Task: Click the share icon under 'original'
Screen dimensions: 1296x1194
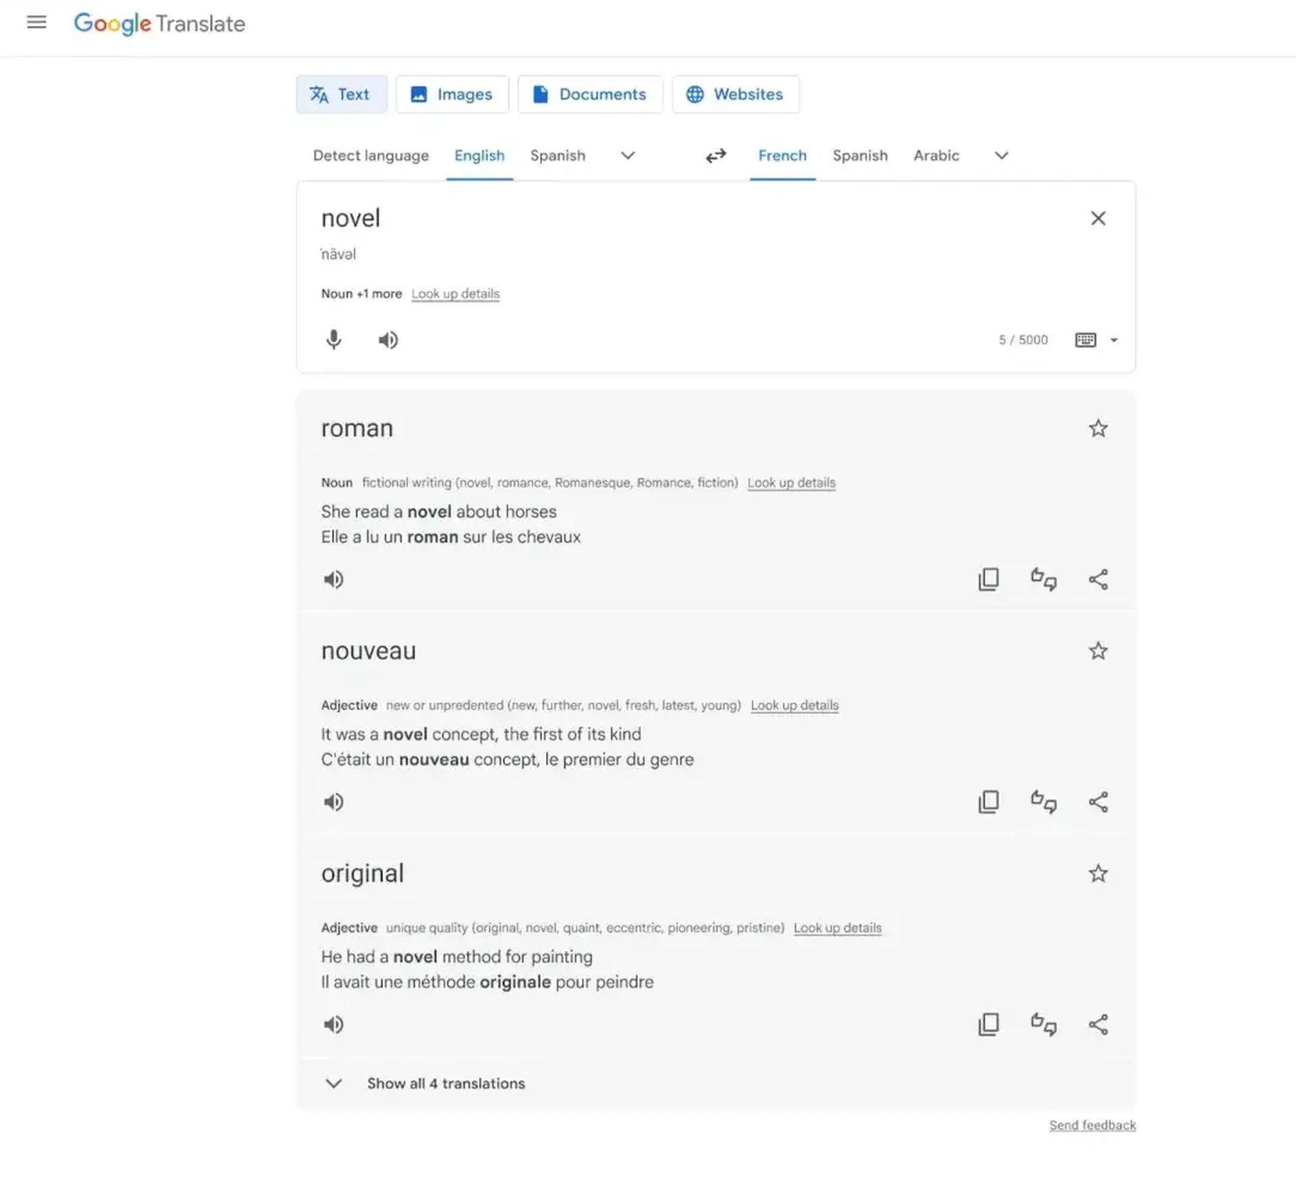Action: pyautogui.click(x=1098, y=1025)
